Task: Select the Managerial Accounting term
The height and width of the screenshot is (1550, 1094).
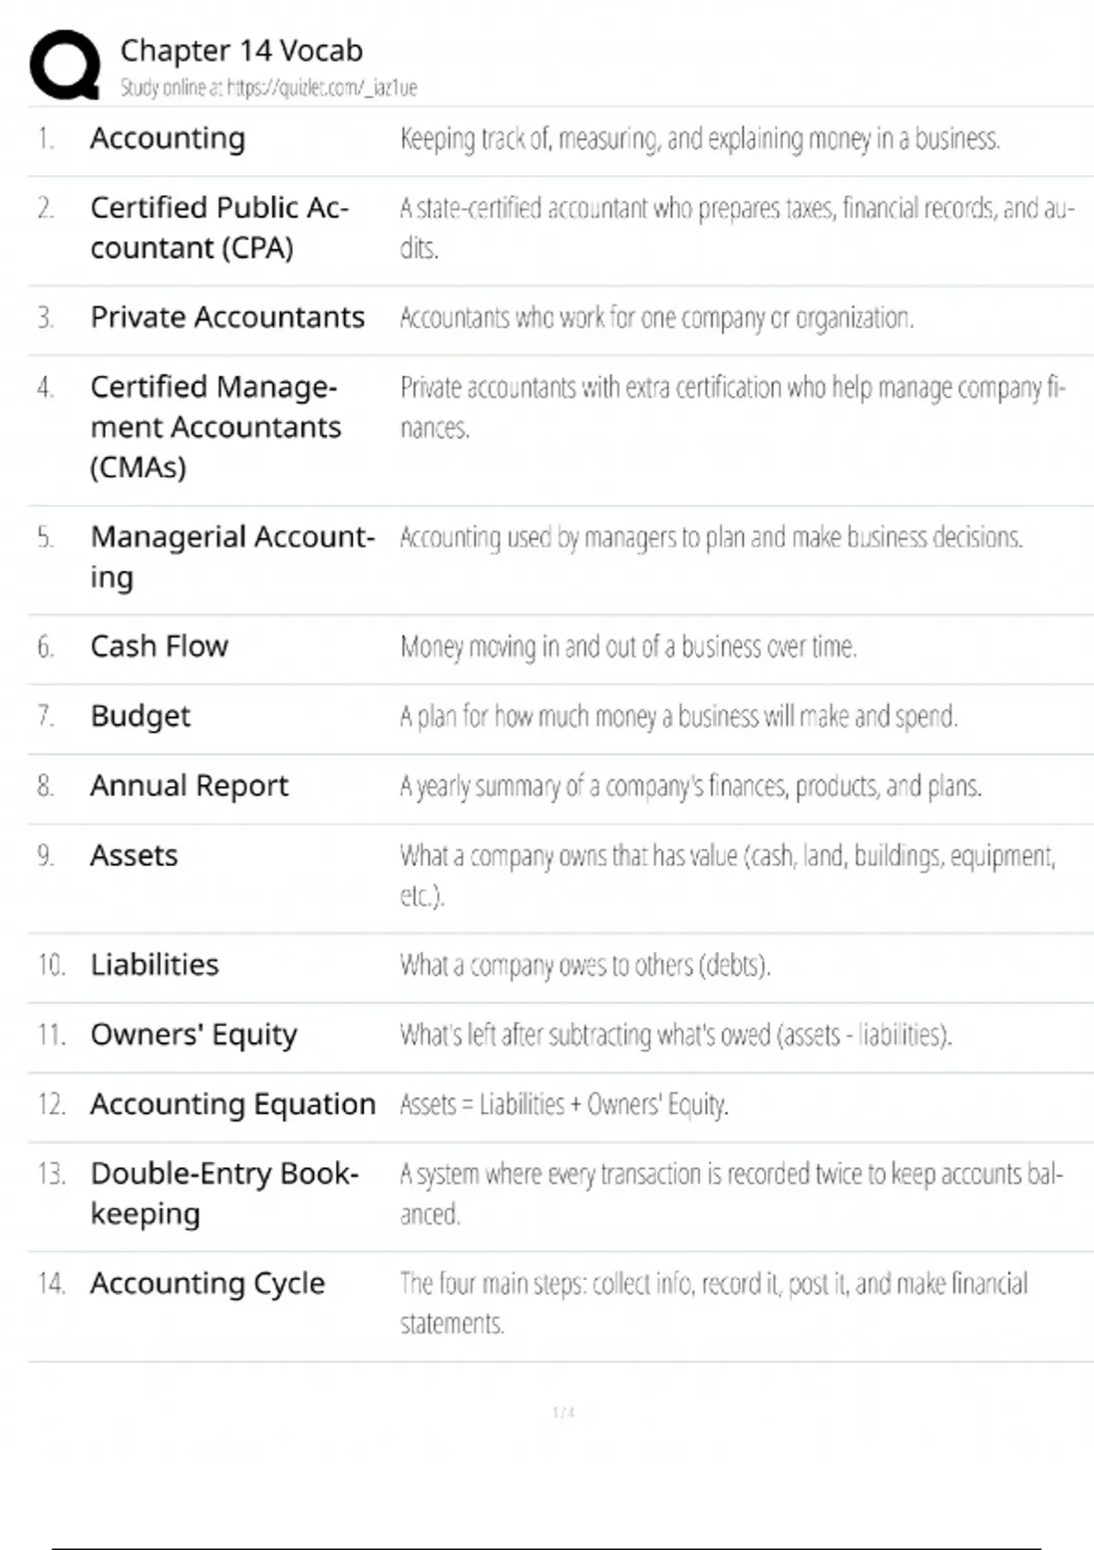Action: (232, 556)
